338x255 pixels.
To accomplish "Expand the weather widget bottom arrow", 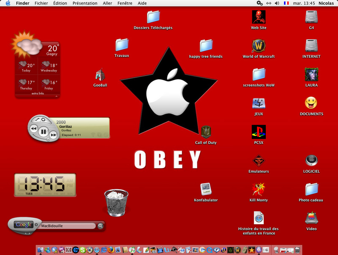I will click(x=57, y=96).
